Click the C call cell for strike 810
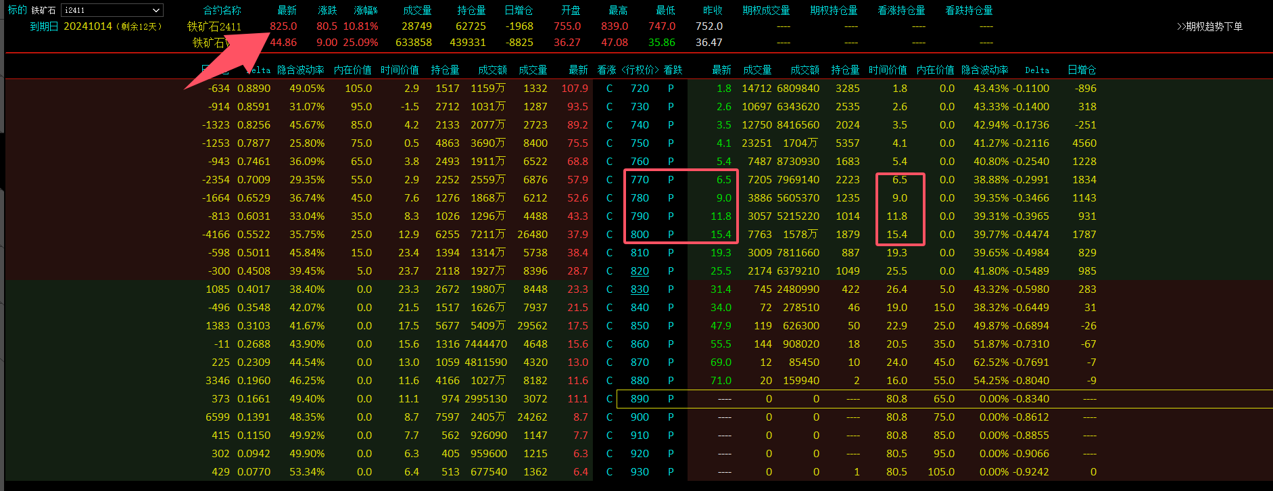 pos(609,253)
